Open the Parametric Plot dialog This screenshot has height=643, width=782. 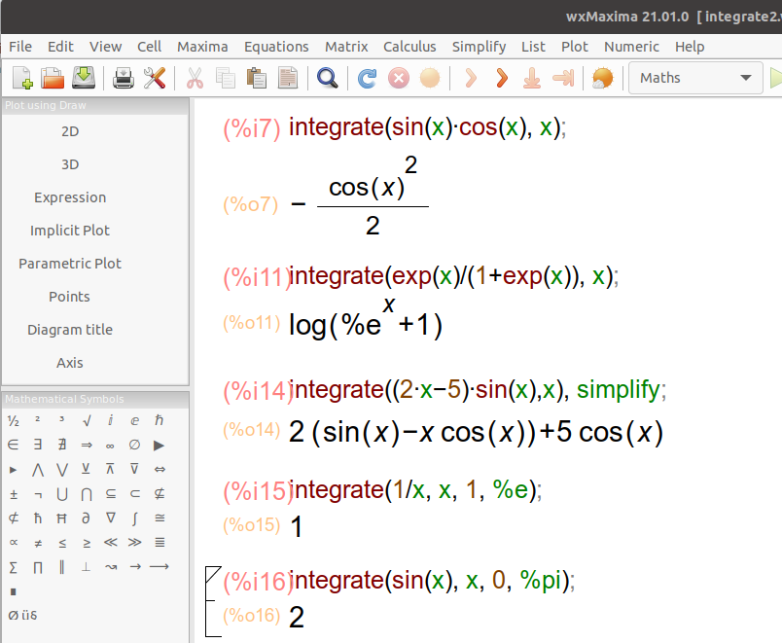click(x=69, y=263)
